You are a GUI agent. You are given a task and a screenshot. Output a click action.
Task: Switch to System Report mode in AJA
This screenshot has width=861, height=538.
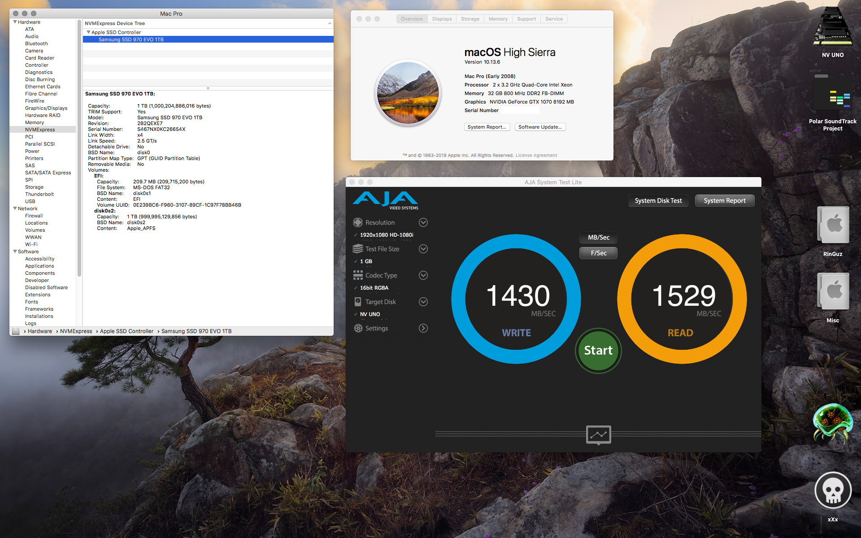pyautogui.click(x=724, y=200)
